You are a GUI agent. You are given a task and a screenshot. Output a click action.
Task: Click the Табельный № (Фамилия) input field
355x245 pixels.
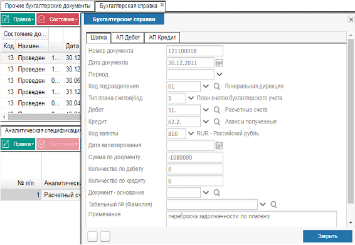coord(212,204)
